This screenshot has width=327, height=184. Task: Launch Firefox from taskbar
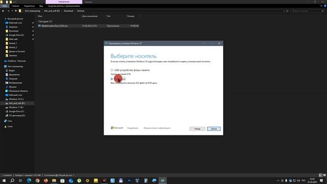coord(45,180)
